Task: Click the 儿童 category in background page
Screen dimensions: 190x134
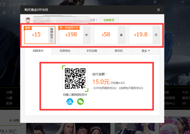Action: tap(9, 98)
